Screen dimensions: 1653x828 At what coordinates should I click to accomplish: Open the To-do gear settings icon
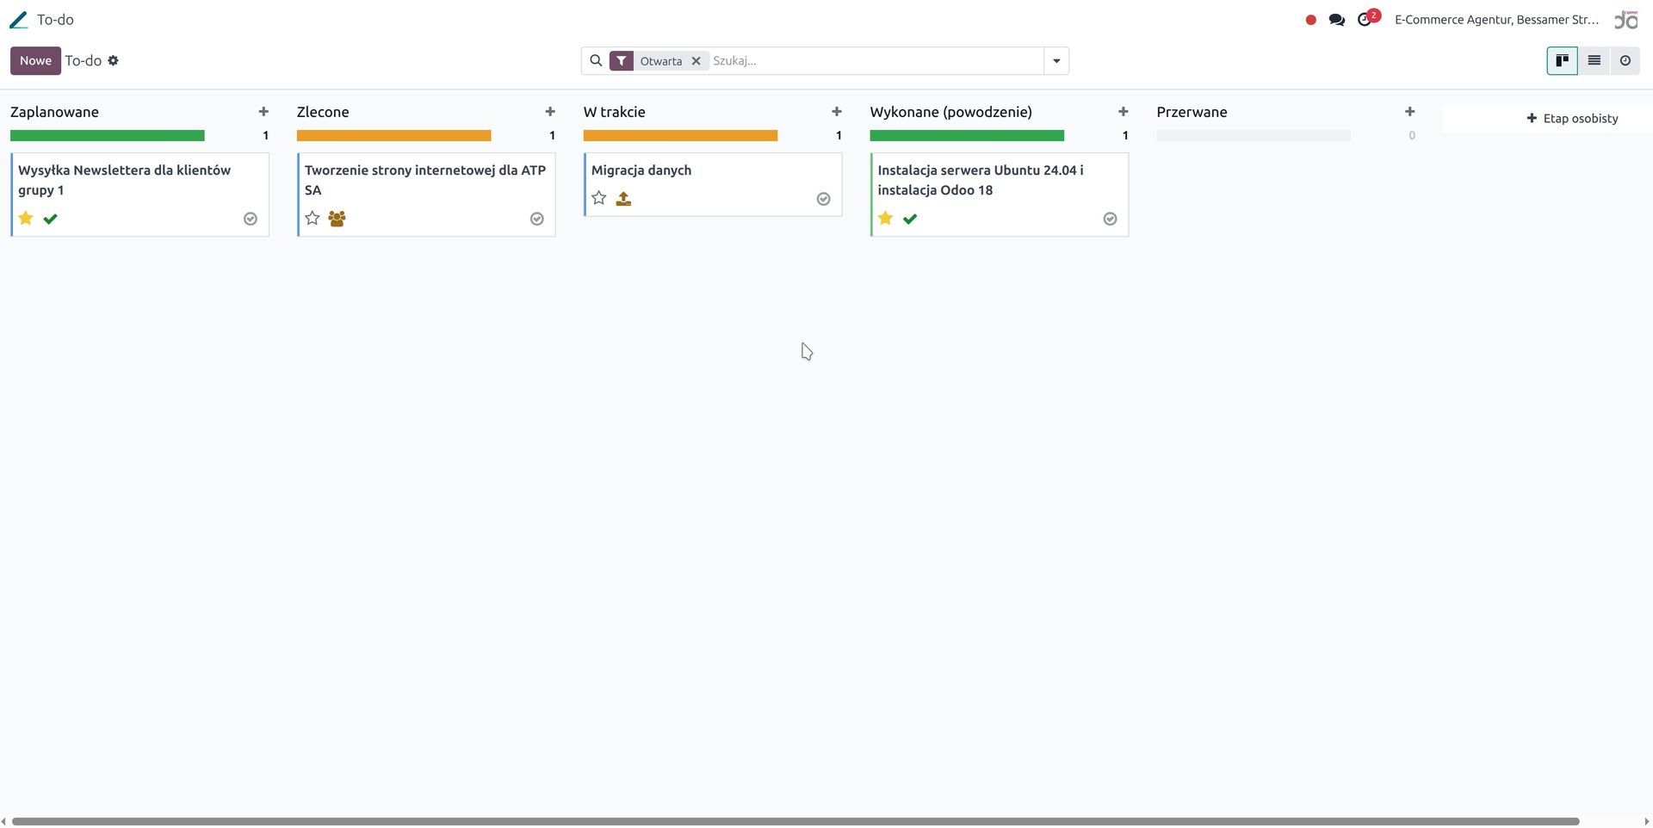[x=113, y=60]
